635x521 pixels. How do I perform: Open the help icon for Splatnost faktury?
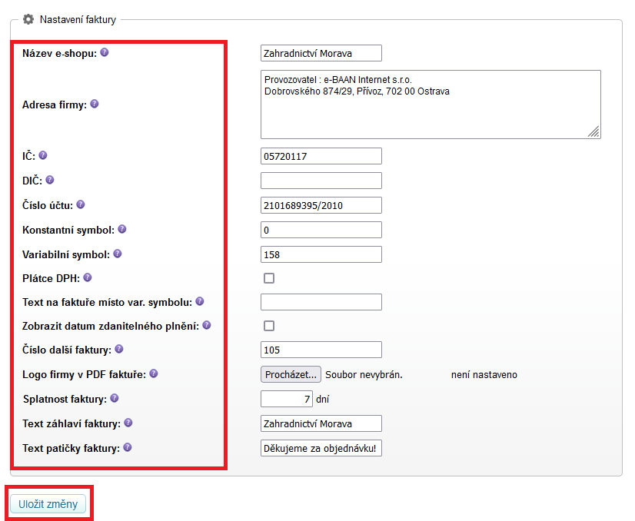[x=115, y=398]
